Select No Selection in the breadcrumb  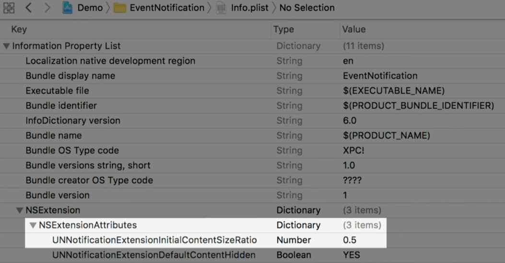tap(307, 8)
